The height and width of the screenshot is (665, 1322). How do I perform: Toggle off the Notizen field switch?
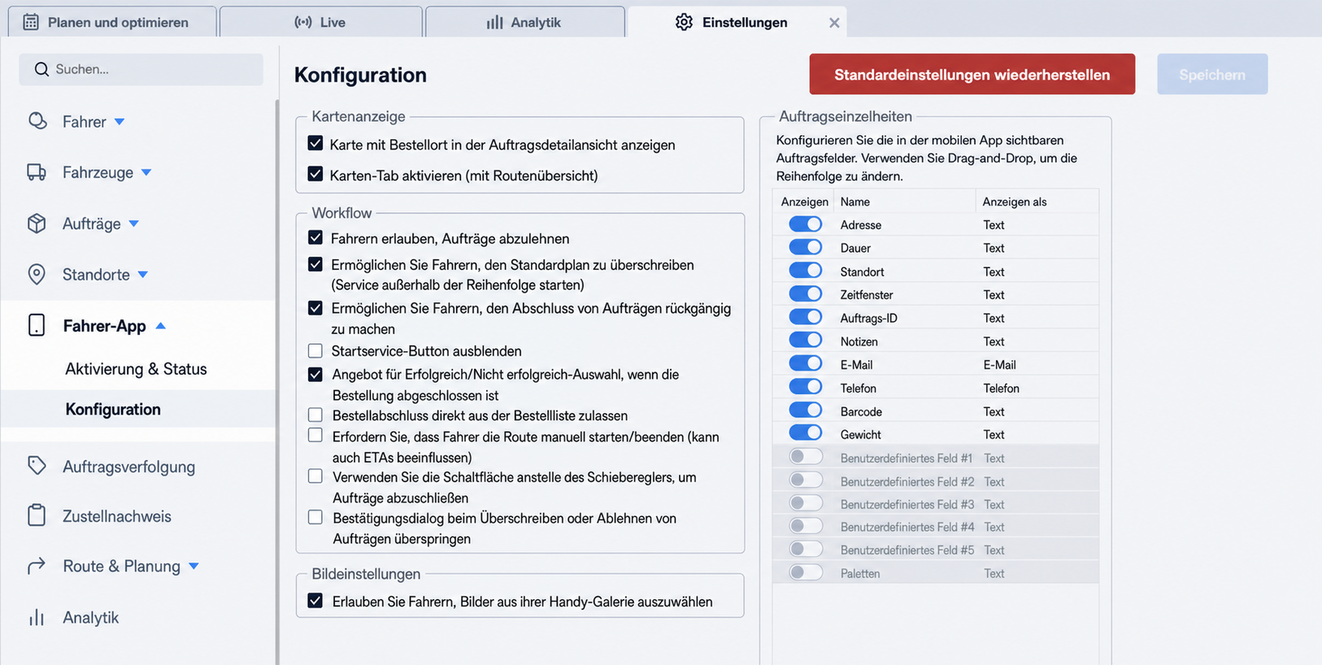point(806,341)
